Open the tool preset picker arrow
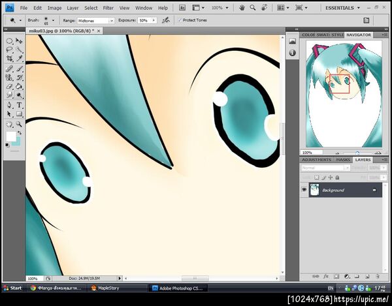392x306 pixels. pyautogui.click(x=20, y=20)
